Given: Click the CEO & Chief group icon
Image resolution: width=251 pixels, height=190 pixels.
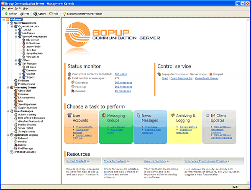Looking at the screenshot, I should pyautogui.click(x=16, y=91).
